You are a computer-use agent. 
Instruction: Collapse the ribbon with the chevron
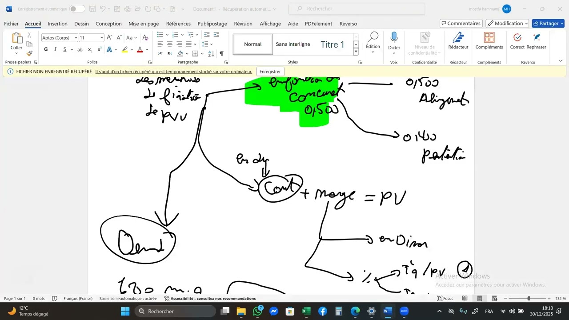point(561,61)
